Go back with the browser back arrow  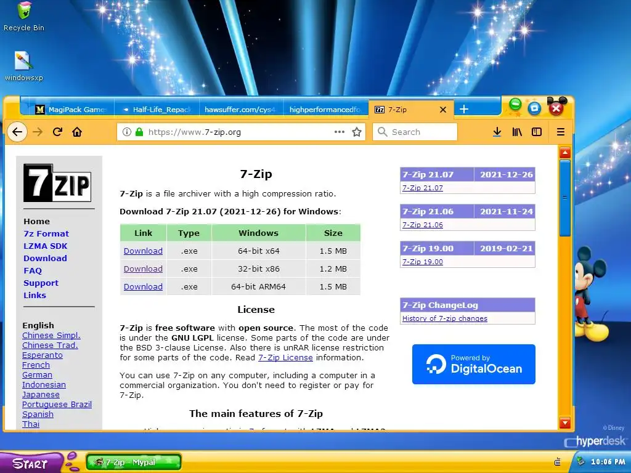point(17,132)
